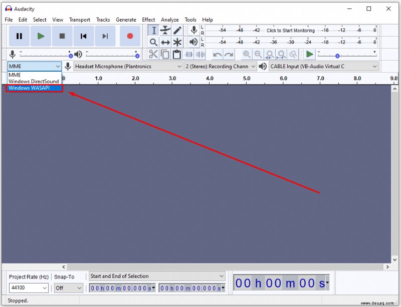The height and width of the screenshot is (307, 401).
Task: Click the 5.0 mark on the timeline ruler
Action: pyautogui.click(x=247, y=79)
